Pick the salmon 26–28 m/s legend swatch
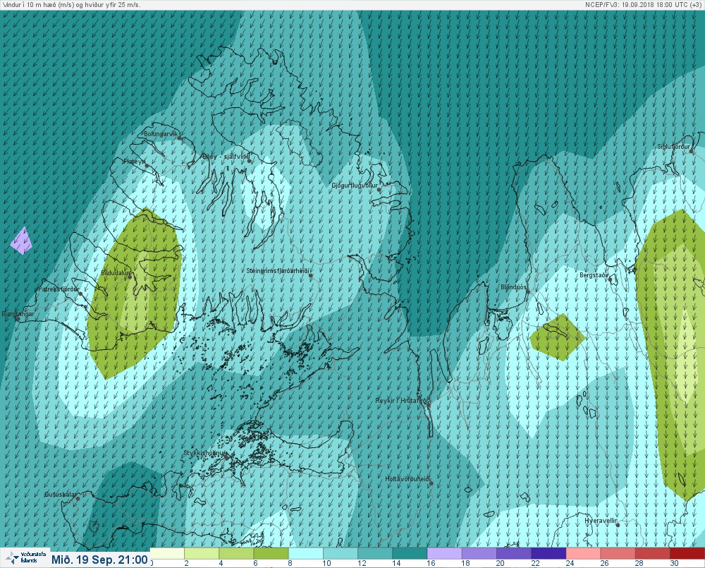This screenshot has width=705, height=568. (x=618, y=553)
